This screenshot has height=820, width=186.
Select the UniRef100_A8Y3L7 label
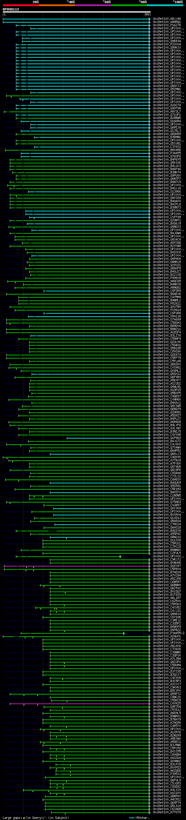167,111
